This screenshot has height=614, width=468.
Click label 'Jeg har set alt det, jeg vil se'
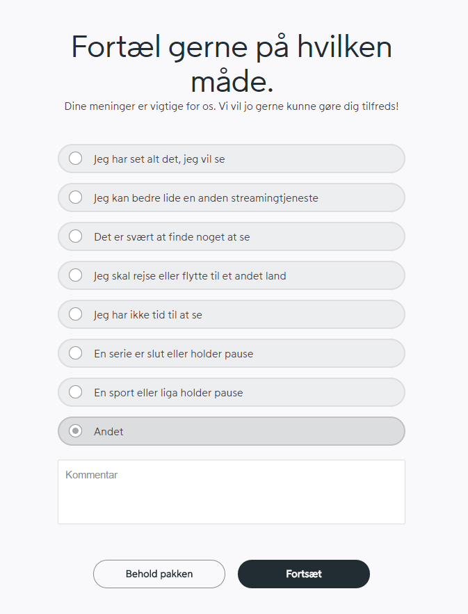(x=159, y=159)
